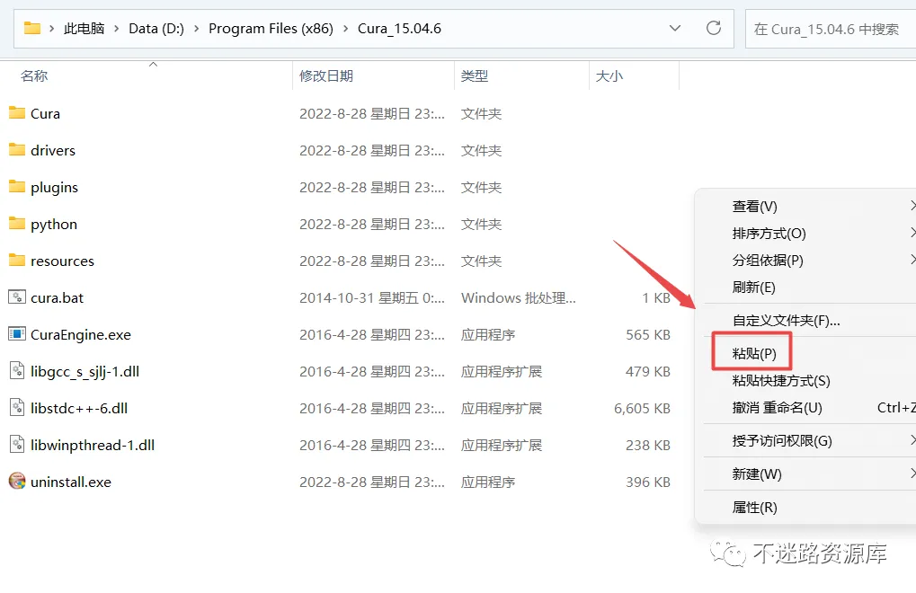Select the folder name plugins
Viewport: 916px width, 593px height.
[x=54, y=188]
